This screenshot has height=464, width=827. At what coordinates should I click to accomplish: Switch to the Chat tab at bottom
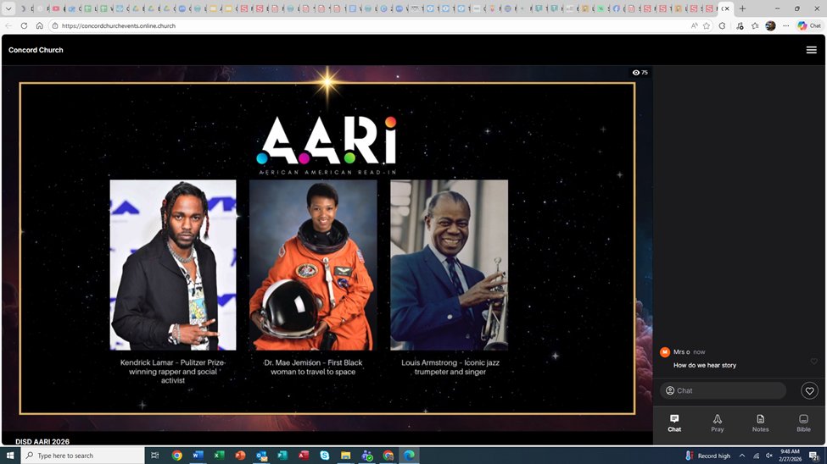click(x=674, y=423)
